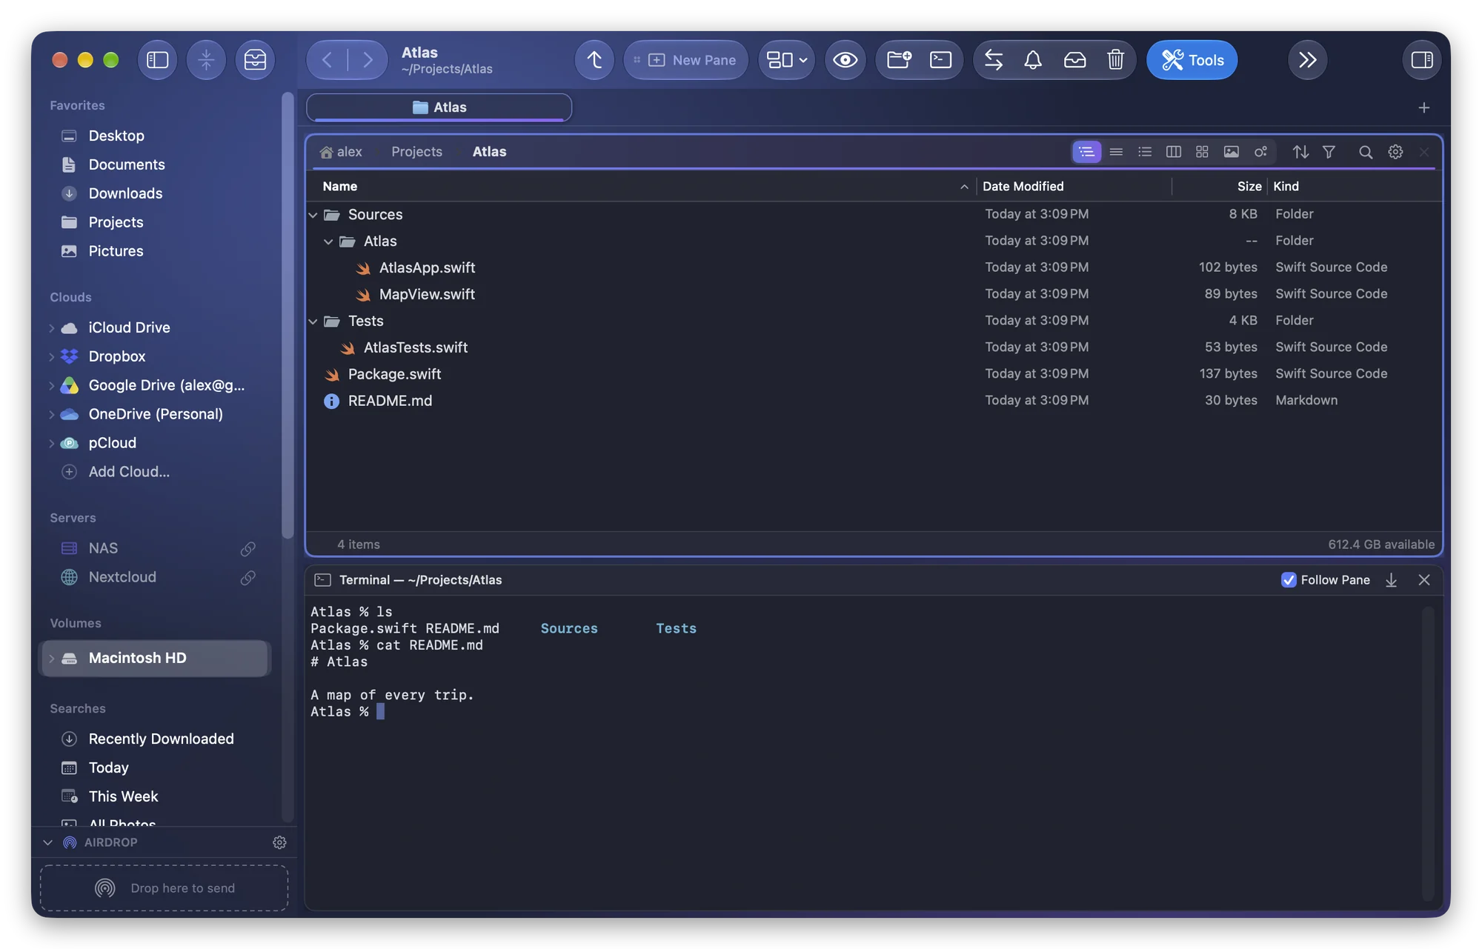This screenshot has width=1482, height=949.
Task: Click Add Cloud... in sidebar
Action: (x=129, y=472)
